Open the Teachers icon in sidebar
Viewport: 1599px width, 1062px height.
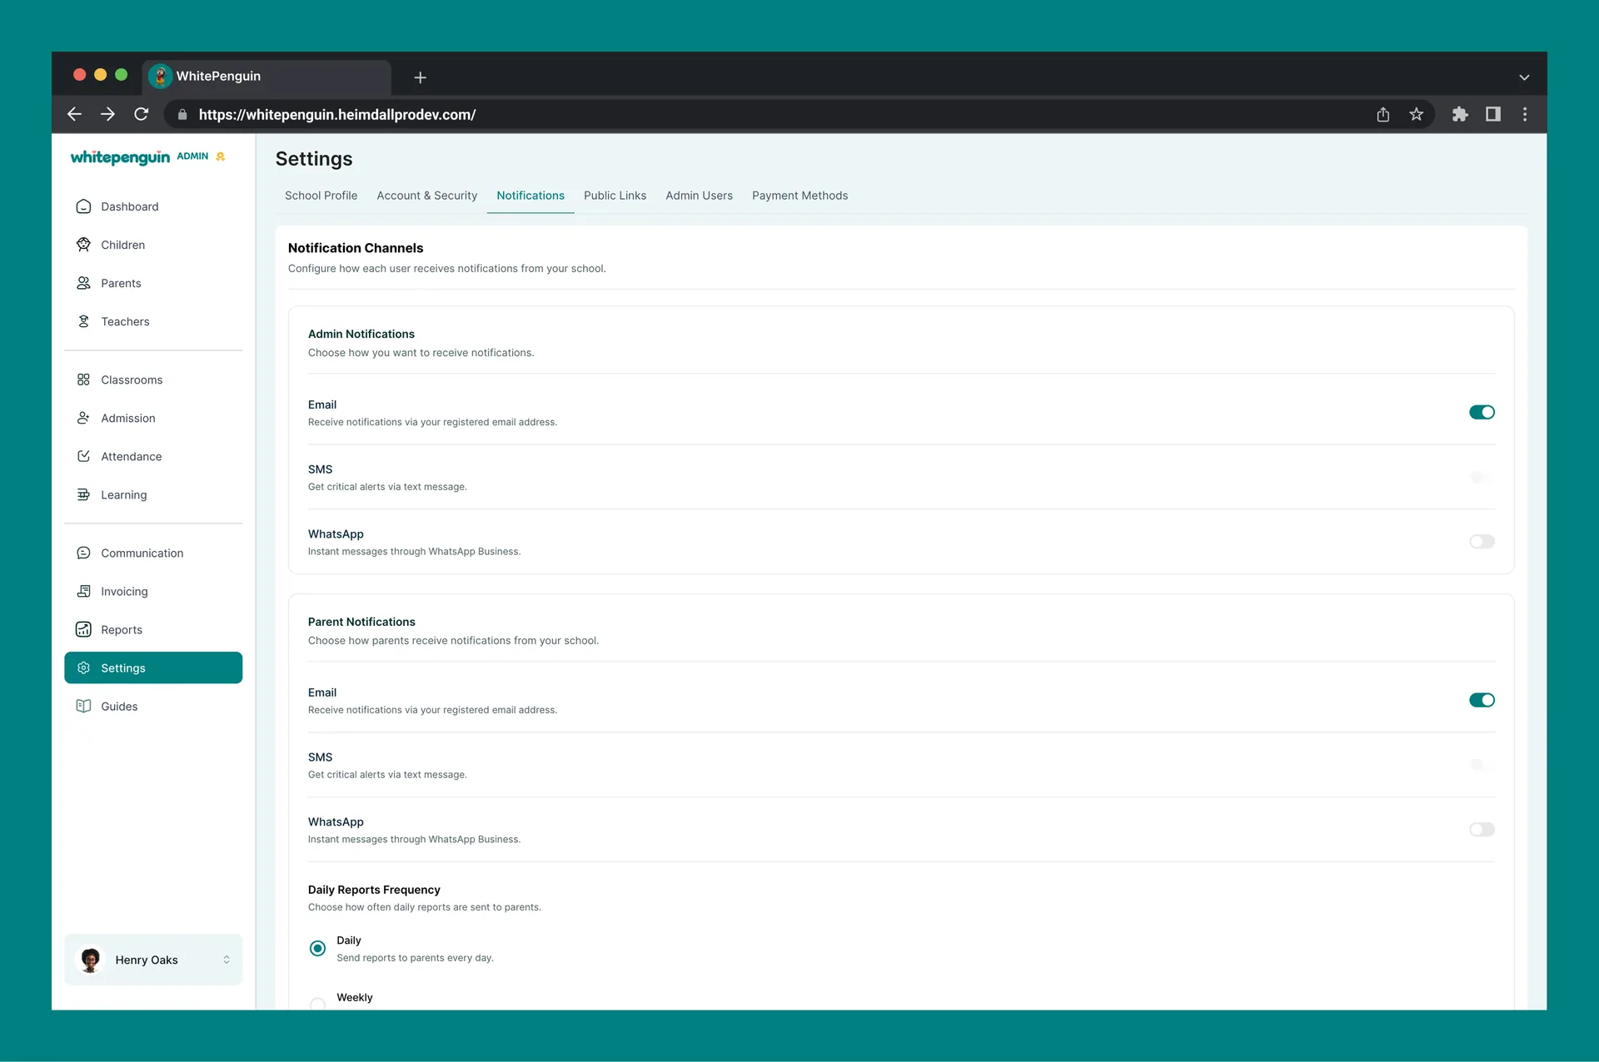click(x=83, y=321)
